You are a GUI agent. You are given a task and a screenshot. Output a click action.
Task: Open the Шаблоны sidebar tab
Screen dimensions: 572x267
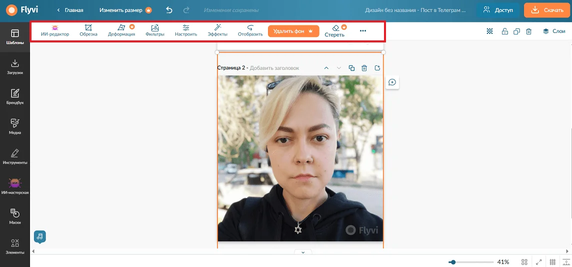pyautogui.click(x=15, y=37)
